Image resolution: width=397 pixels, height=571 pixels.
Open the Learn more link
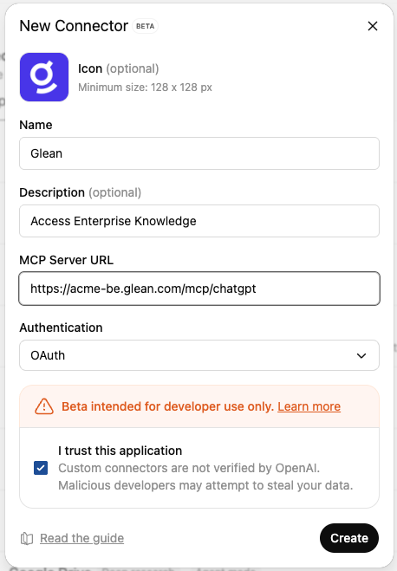(309, 406)
